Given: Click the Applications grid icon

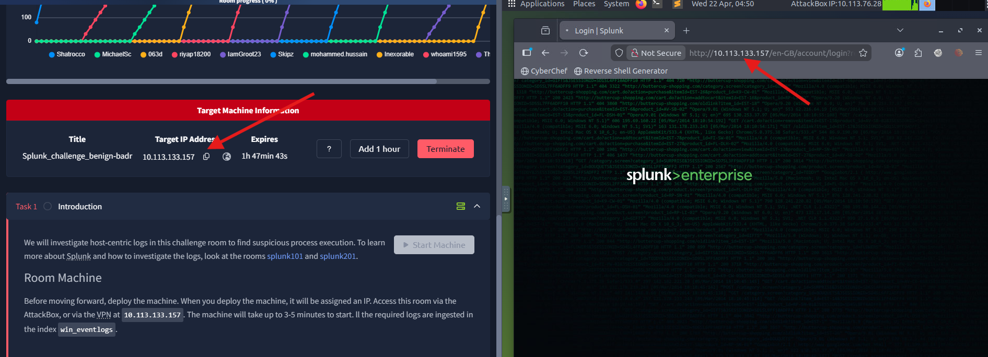Looking at the screenshot, I should pos(512,4).
